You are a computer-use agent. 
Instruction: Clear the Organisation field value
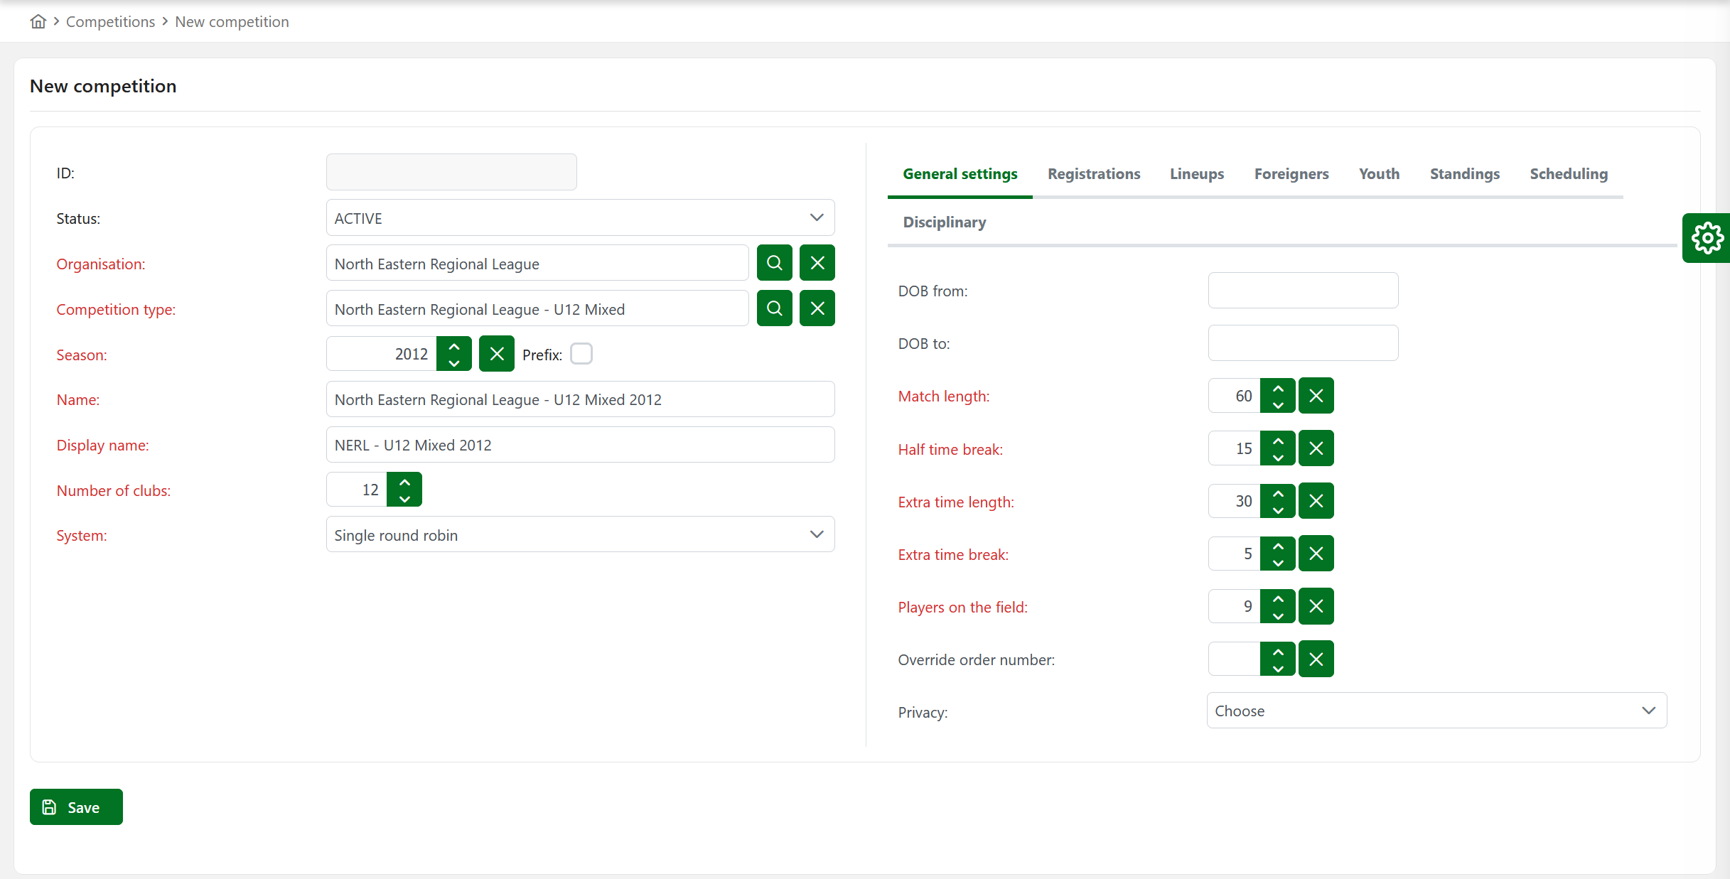tap(817, 263)
